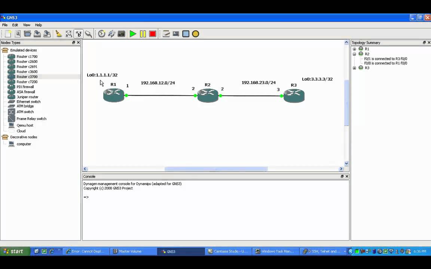Toggle the show interface labels button
The image size is (431, 269).
pyautogui.click(x=69, y=34)
